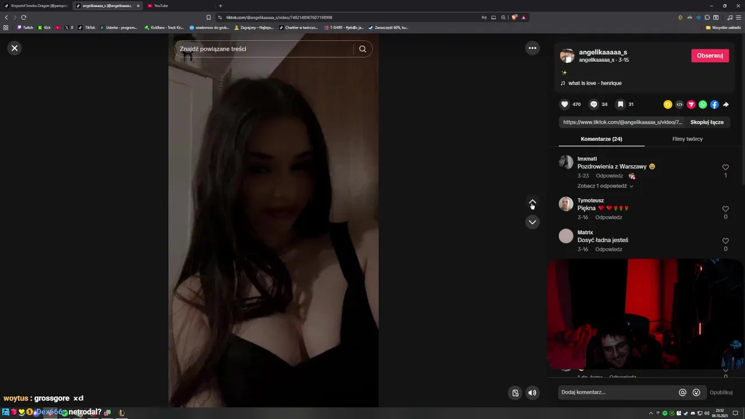Open the Twitch bookmark
The image size is (745, 419).
coord(25,27)
